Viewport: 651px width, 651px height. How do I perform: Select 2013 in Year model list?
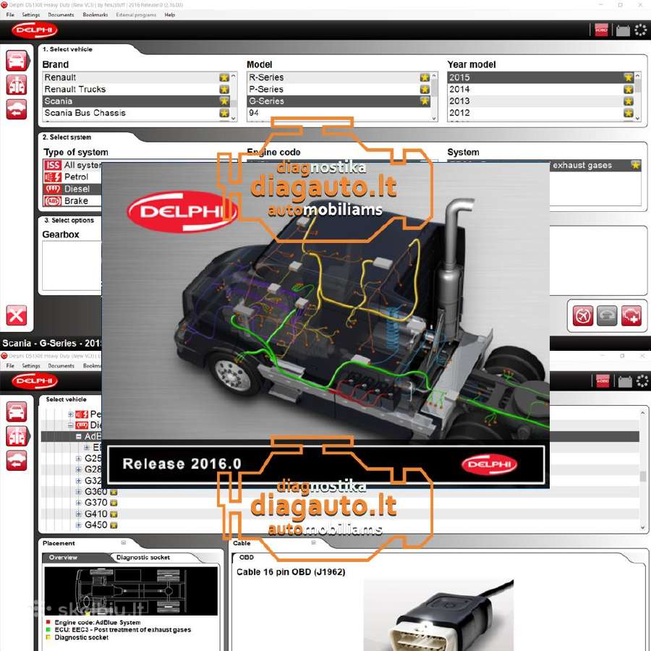click(540, 101)
